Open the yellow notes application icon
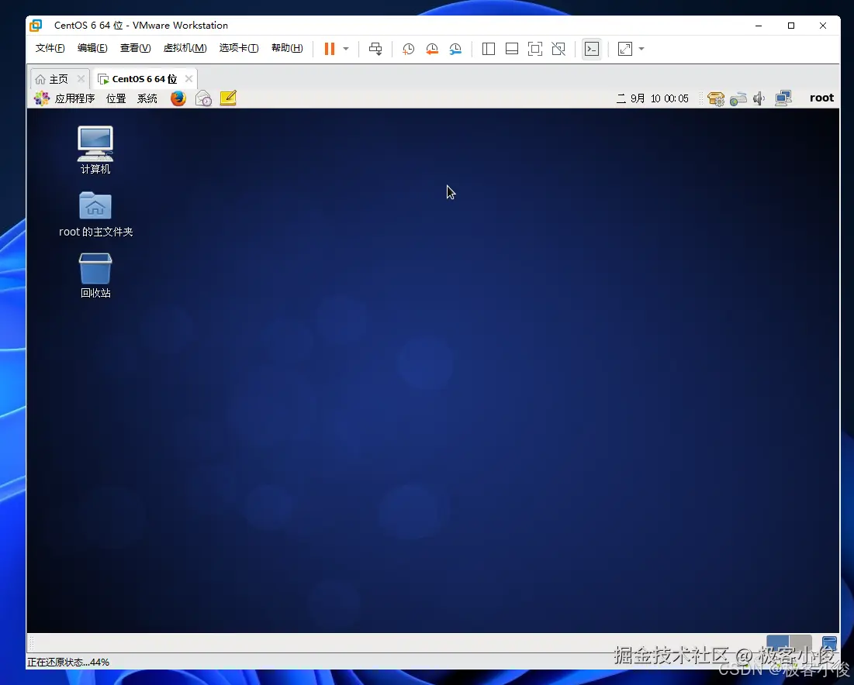The image size is (854, 685). (x=228, y=98)
